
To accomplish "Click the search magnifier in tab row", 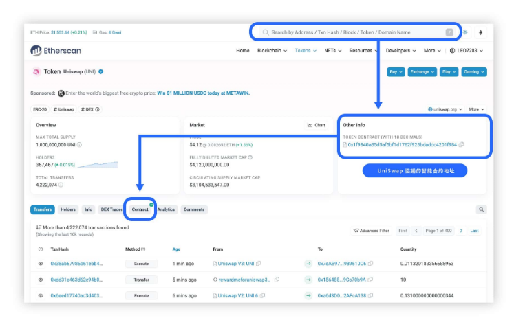I will 481,209.
